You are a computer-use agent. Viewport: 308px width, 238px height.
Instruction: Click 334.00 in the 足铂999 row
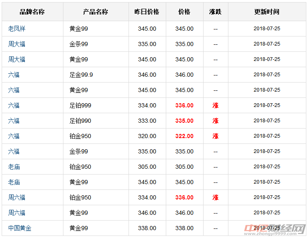(x=147, y=105)
